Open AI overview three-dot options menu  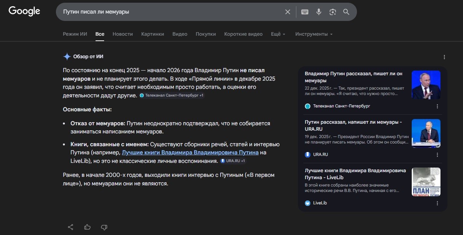(x=444, y=57)
